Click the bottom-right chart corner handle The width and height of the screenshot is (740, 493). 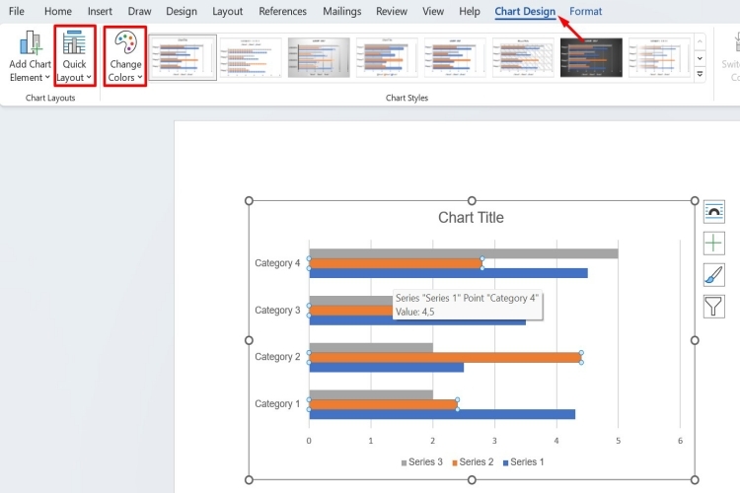pos(695,480)
